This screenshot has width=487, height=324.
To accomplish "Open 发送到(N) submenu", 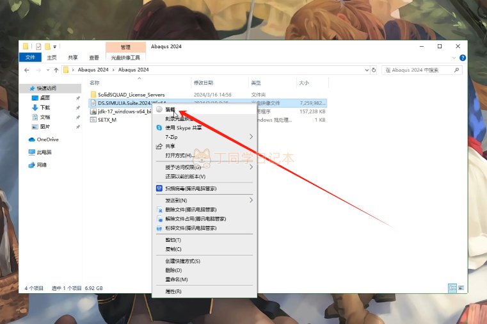I will point(176,200).
